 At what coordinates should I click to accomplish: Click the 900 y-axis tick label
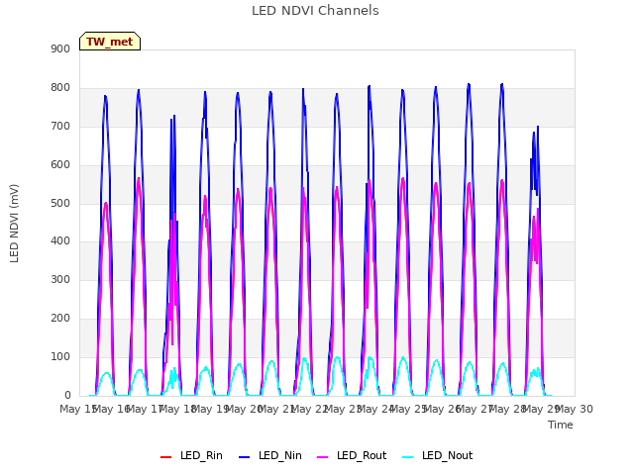tap(60, 48)
